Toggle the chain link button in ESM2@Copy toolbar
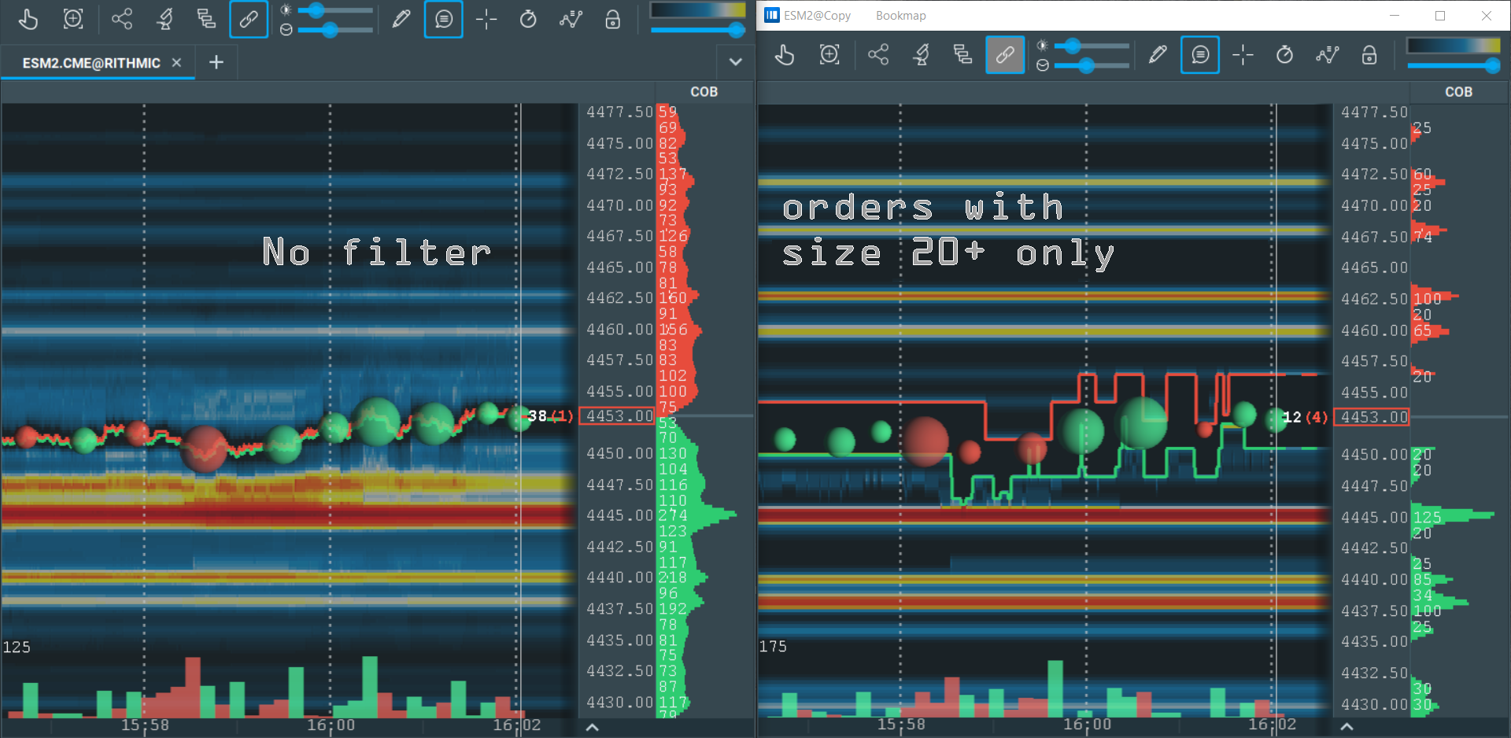1511x738 pixels. (1005, 54)
